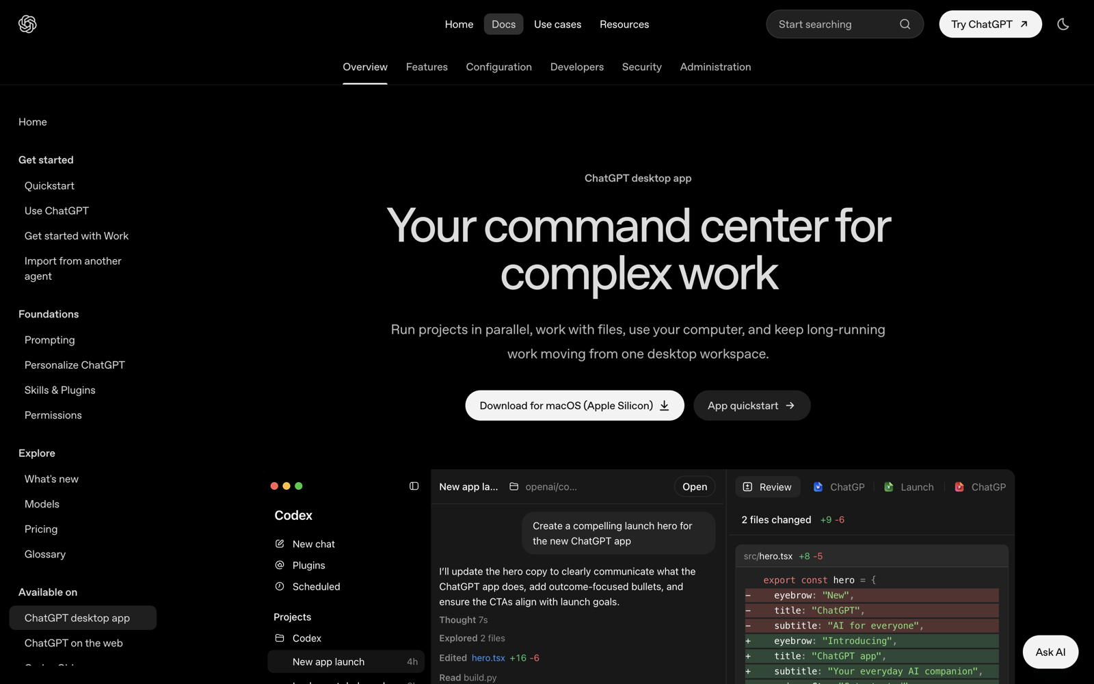
Task: Open the Glossary sidebar link
Action: click(x=45, y=554)
